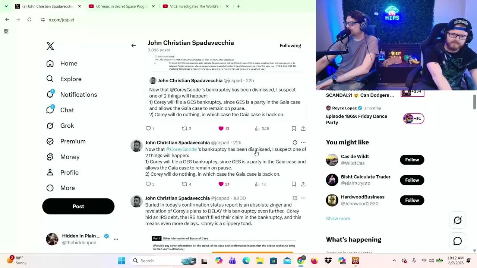Open the Jul 30 post date link
The height and width of the screenshot is (268, 477).
(239, 198)
